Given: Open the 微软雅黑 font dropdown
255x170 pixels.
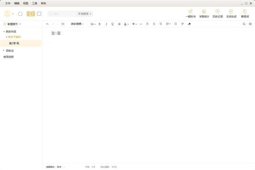Looking at the screenshot, I should 77,24.
